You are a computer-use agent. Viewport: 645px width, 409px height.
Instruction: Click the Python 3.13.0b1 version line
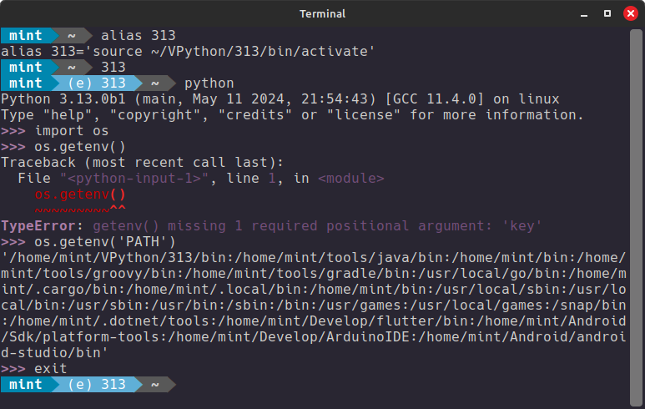[280, 99]
